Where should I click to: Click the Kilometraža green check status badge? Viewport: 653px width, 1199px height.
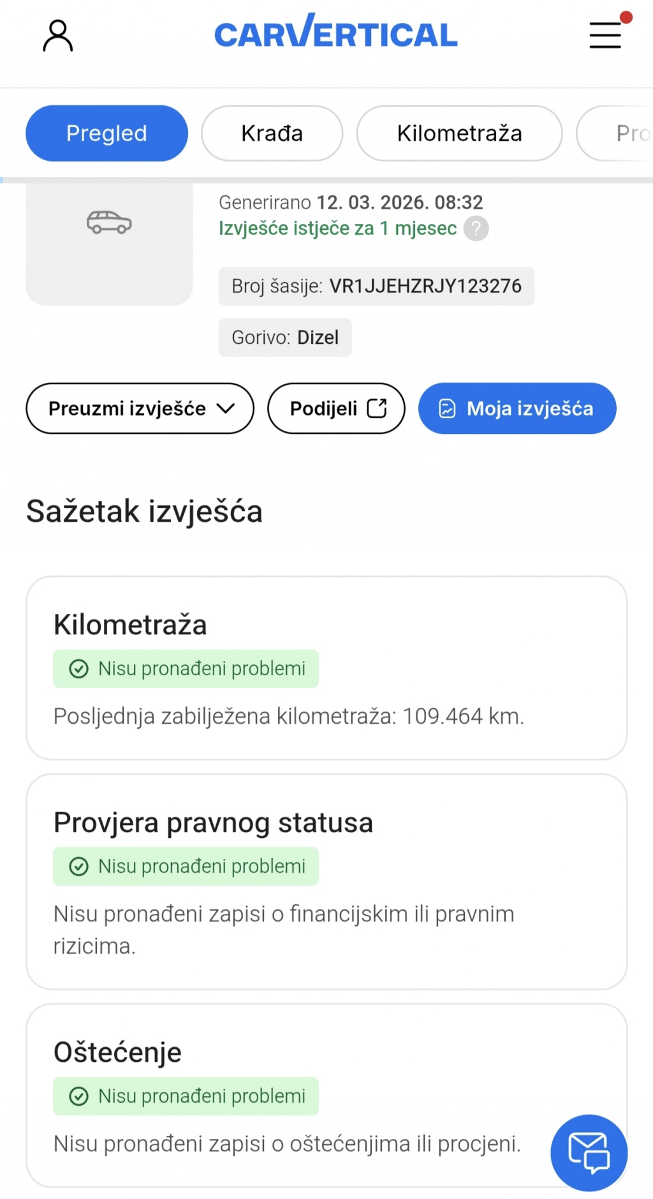tap(186, 669)
